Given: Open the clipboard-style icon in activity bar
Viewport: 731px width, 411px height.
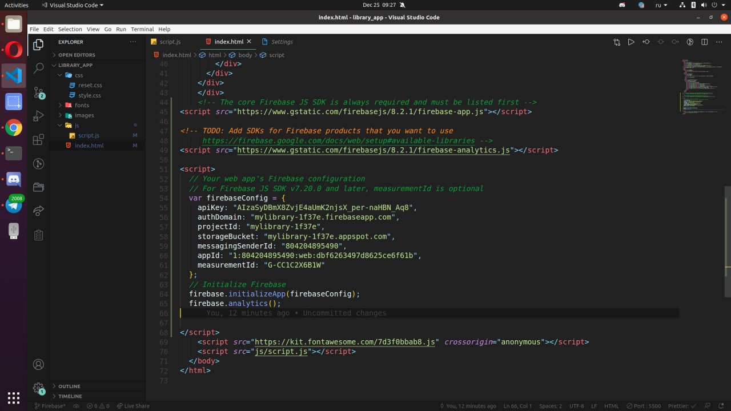Looking at the screenshot, I should pyautogui.click(x=38, y=235).
